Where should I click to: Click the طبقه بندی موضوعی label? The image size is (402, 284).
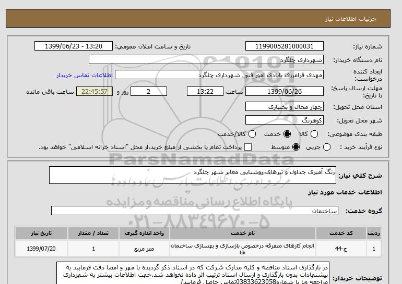354,134
